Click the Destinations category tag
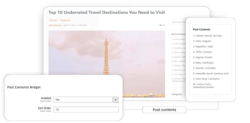250x123 pixels. click(x=65, y=20)
